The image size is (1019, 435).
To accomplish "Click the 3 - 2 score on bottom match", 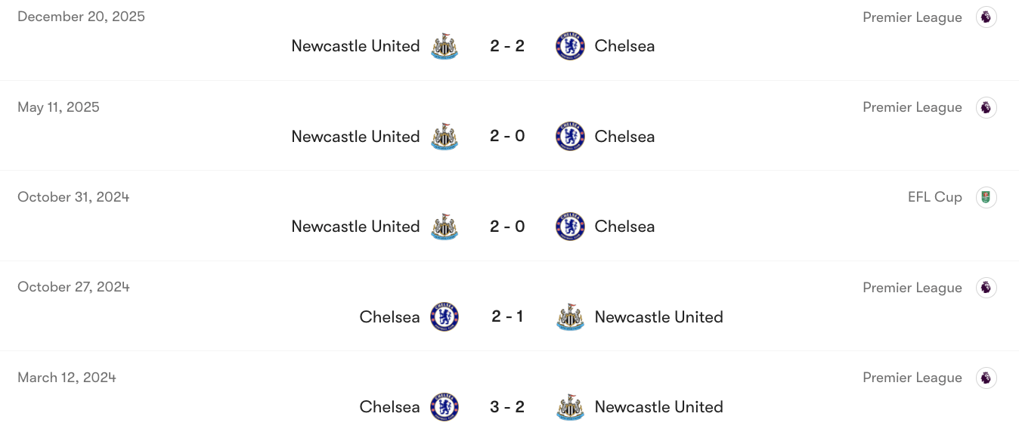I will point(506,407).
